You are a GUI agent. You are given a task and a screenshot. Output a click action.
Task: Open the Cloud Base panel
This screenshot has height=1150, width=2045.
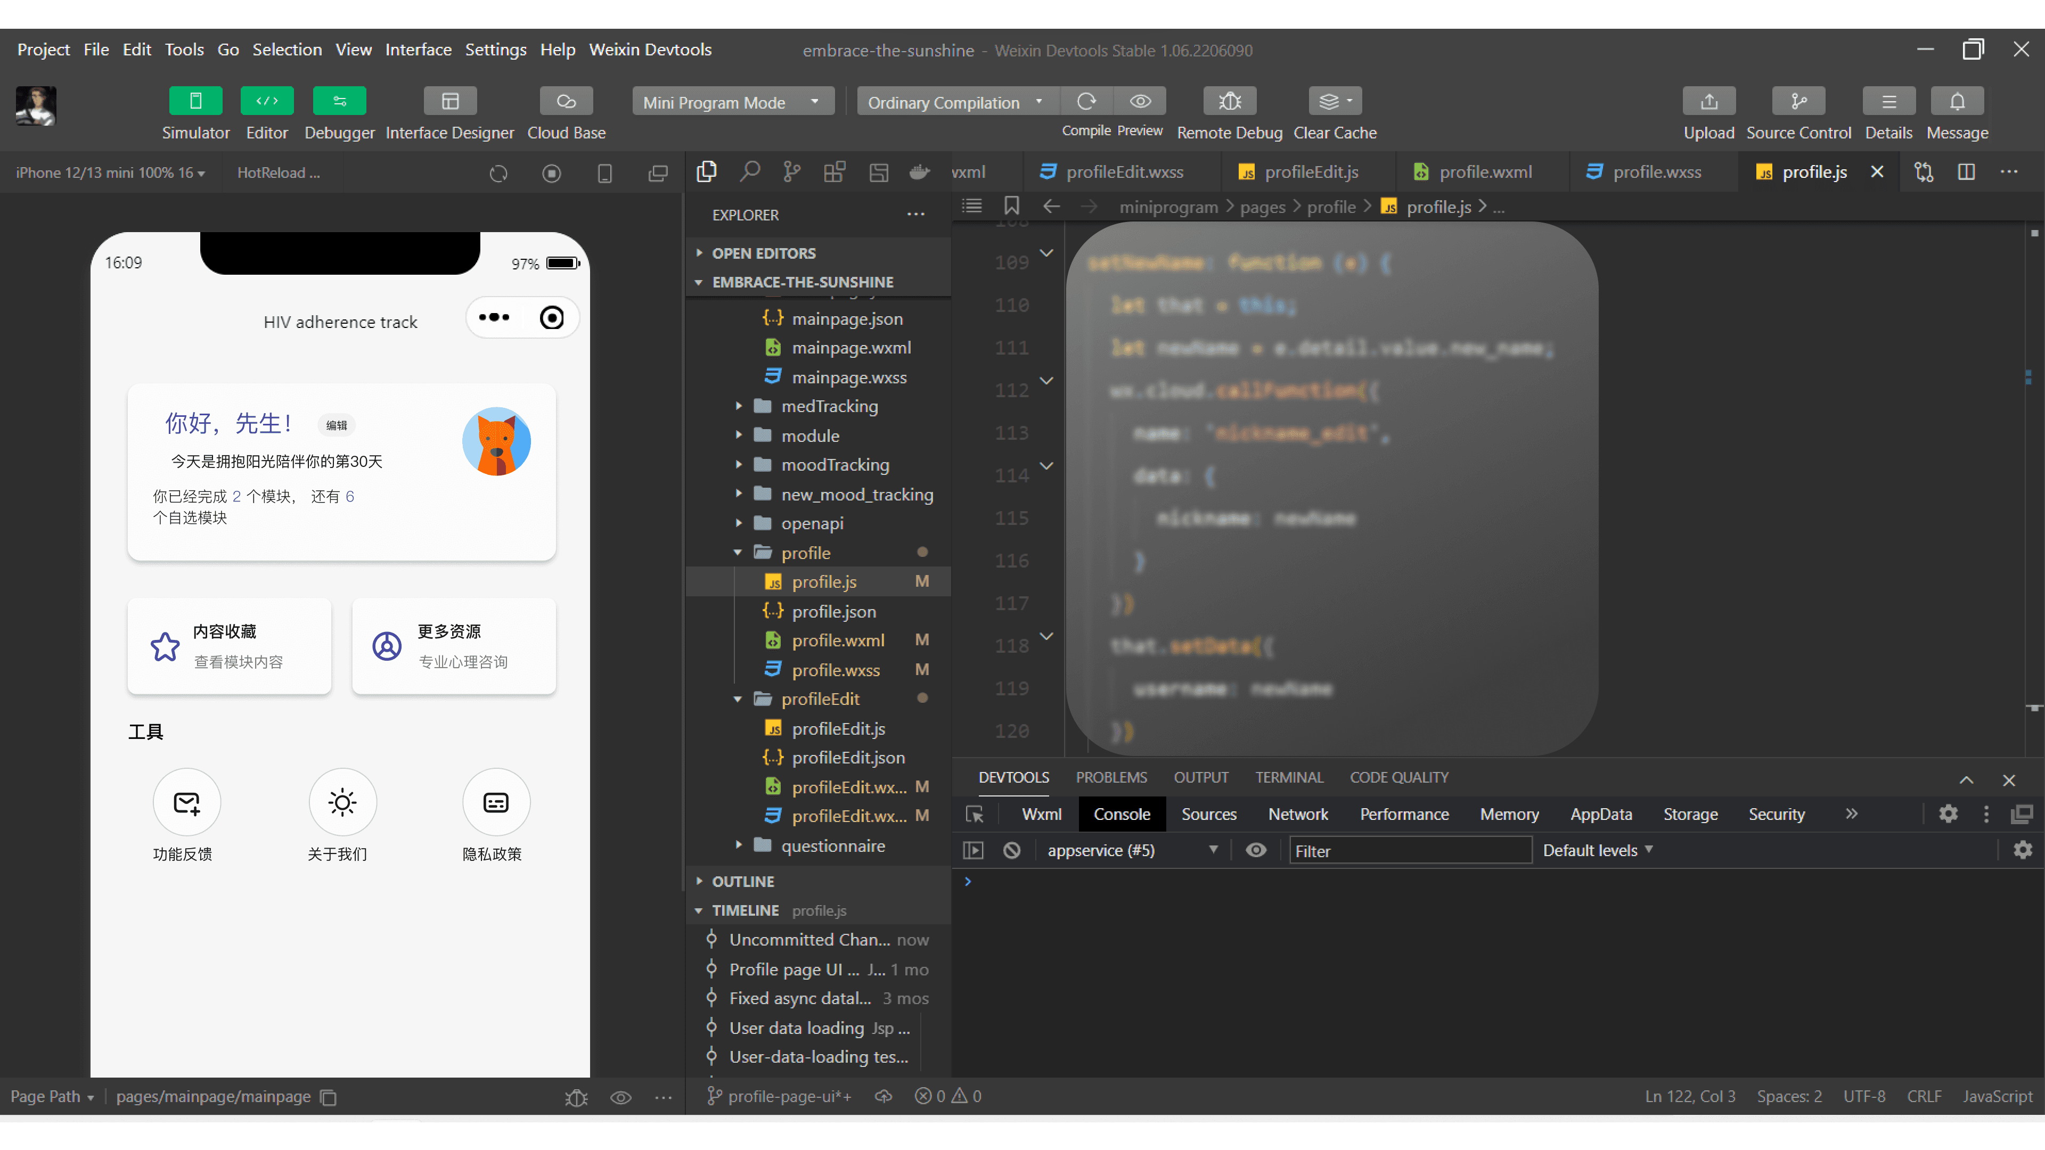(x=565, y=101)
